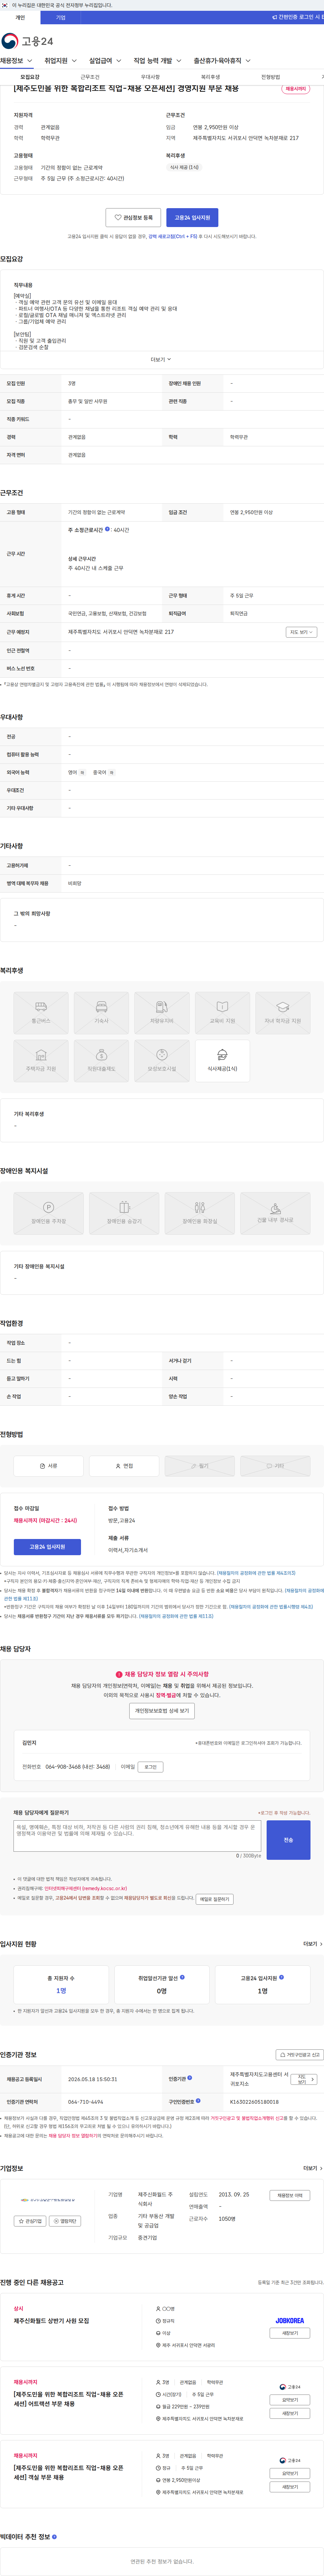Screen dimensions: 324x2576
Task: Open the 지도 보기 dropdown
Action: (301, 632)
